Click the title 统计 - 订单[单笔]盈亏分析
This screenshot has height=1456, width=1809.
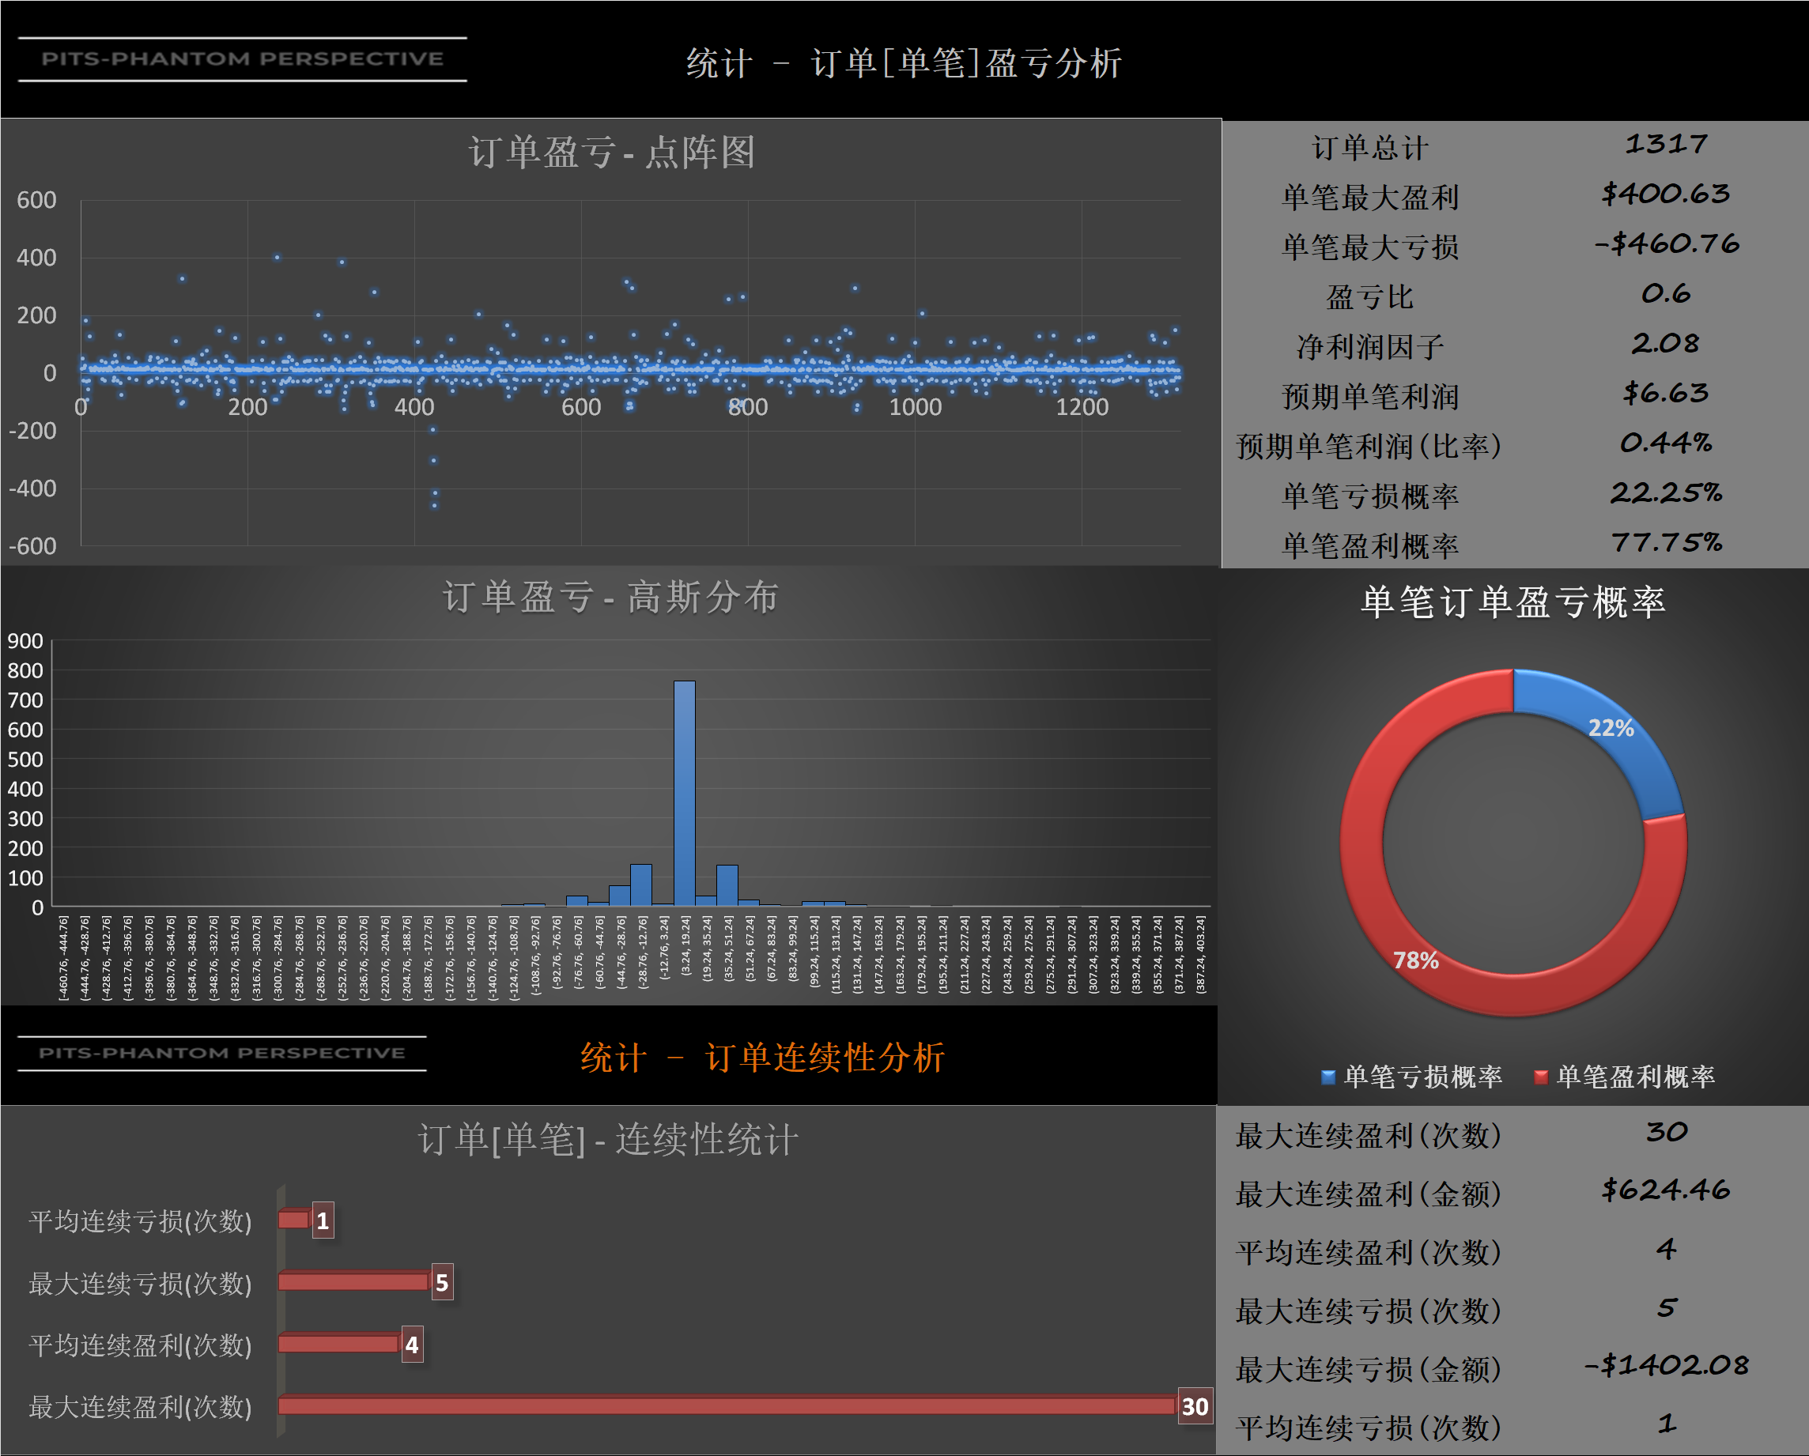click(x=904, y=63)
